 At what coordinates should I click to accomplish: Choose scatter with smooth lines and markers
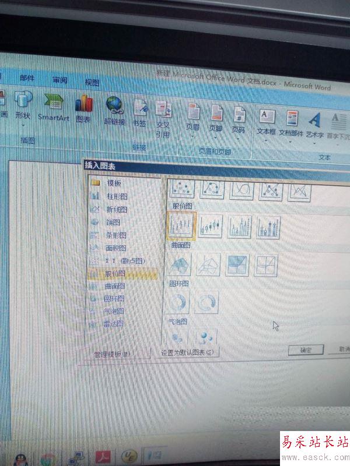click(x=212, y=189)
